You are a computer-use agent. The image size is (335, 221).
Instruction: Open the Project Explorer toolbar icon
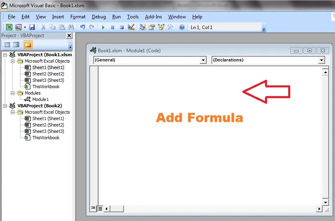click(x=142, y=27)
